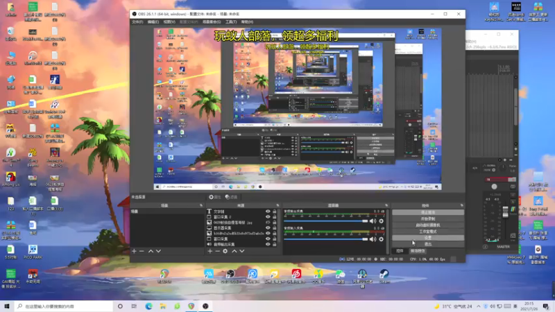This screenshot has width=555, height=312.
Task: Open the 音频输出采集 mixer channel gear settings
Action: point(381,221)
